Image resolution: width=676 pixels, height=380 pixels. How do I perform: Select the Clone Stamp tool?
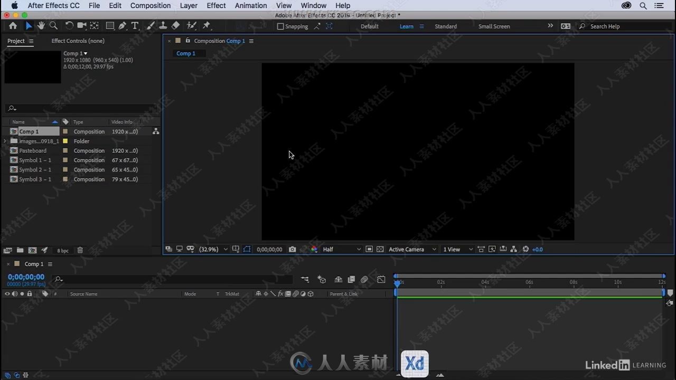tap(163, 25)
